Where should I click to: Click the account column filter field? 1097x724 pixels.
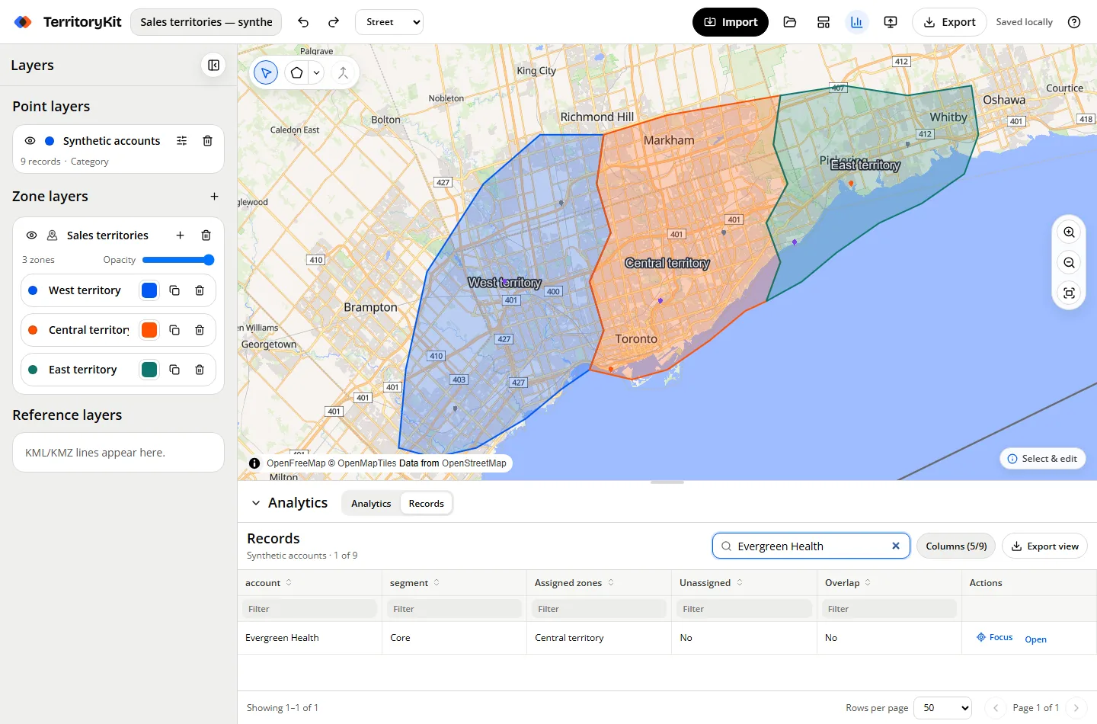[310, 609]
